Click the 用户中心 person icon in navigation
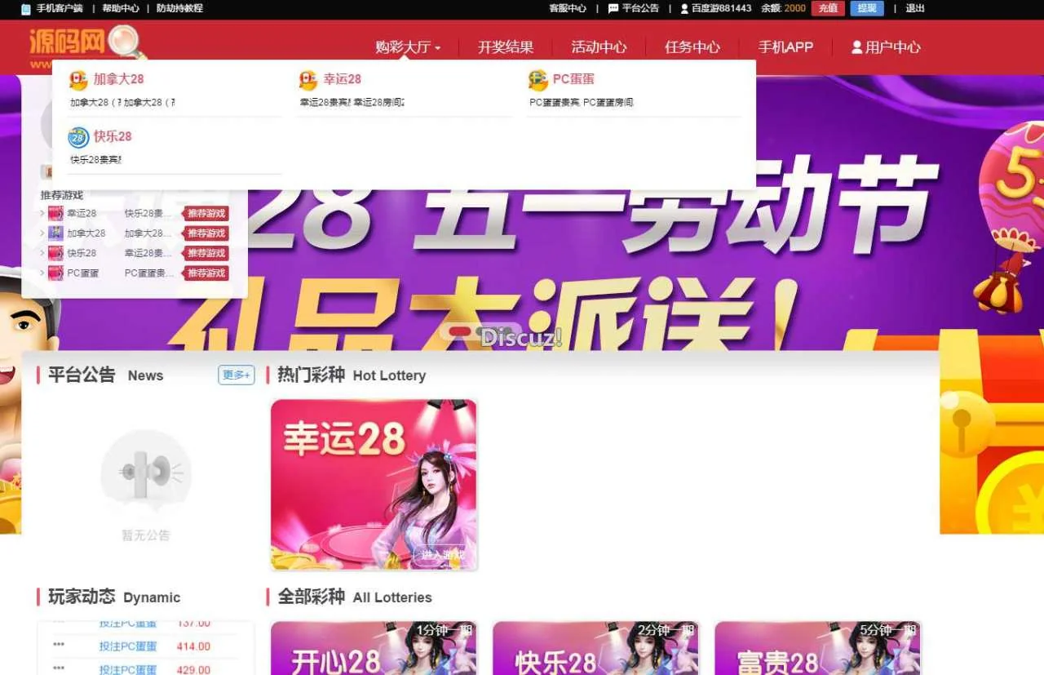The width and height of the screenshot is (1044, 675). (x=856, y=47)
